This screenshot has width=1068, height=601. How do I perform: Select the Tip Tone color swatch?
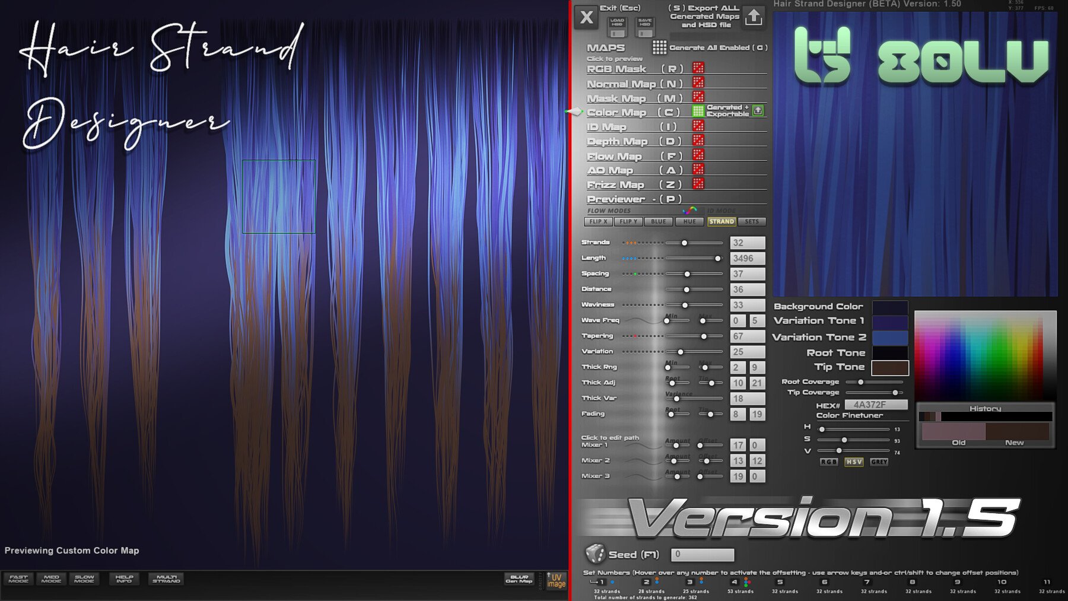point(889,367)
